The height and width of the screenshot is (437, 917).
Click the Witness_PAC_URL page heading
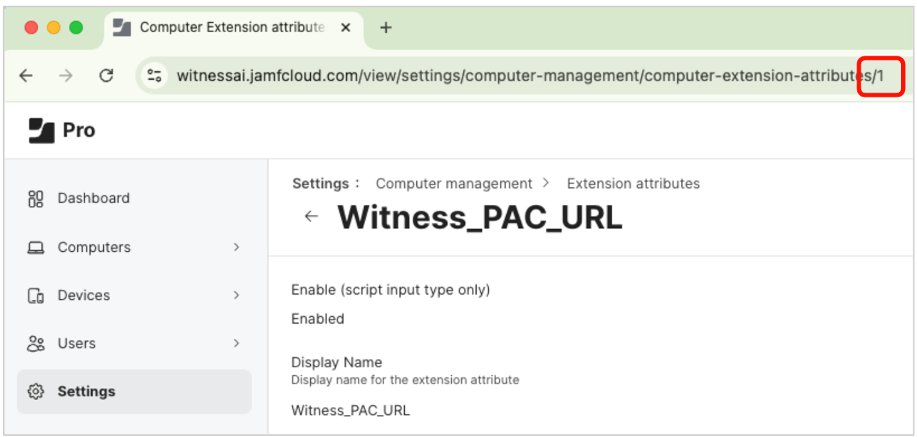point(480,217)
